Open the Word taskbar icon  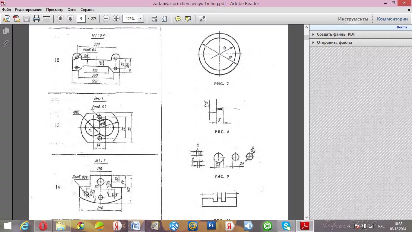click(x=136, y=226)
